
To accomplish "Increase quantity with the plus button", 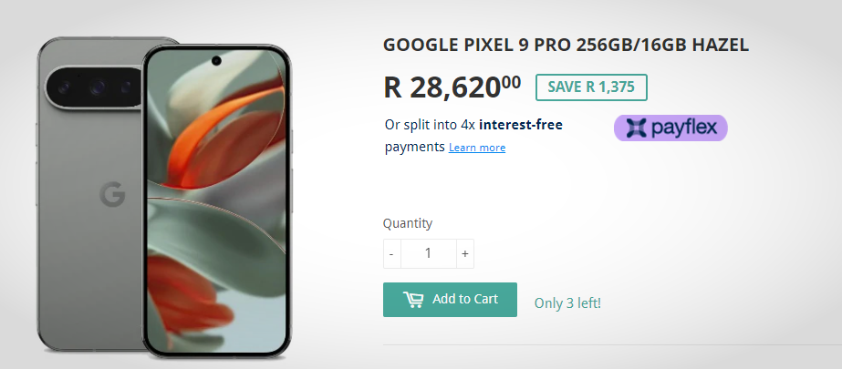I will pos(464,253).
